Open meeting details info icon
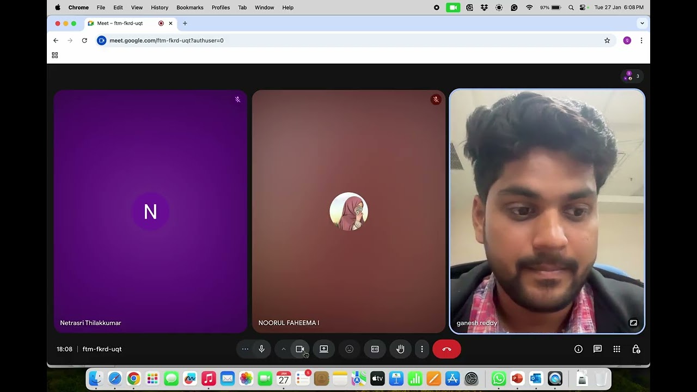Image resolution: width=697 pixels, height=392 pixels. pyautogui.click(x=578, y=349)
